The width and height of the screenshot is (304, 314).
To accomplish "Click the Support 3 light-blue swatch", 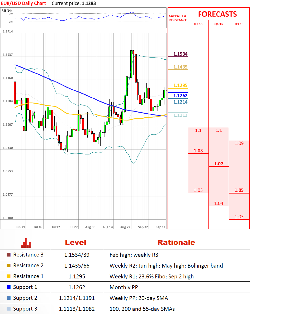I will [x=9, y=309].
